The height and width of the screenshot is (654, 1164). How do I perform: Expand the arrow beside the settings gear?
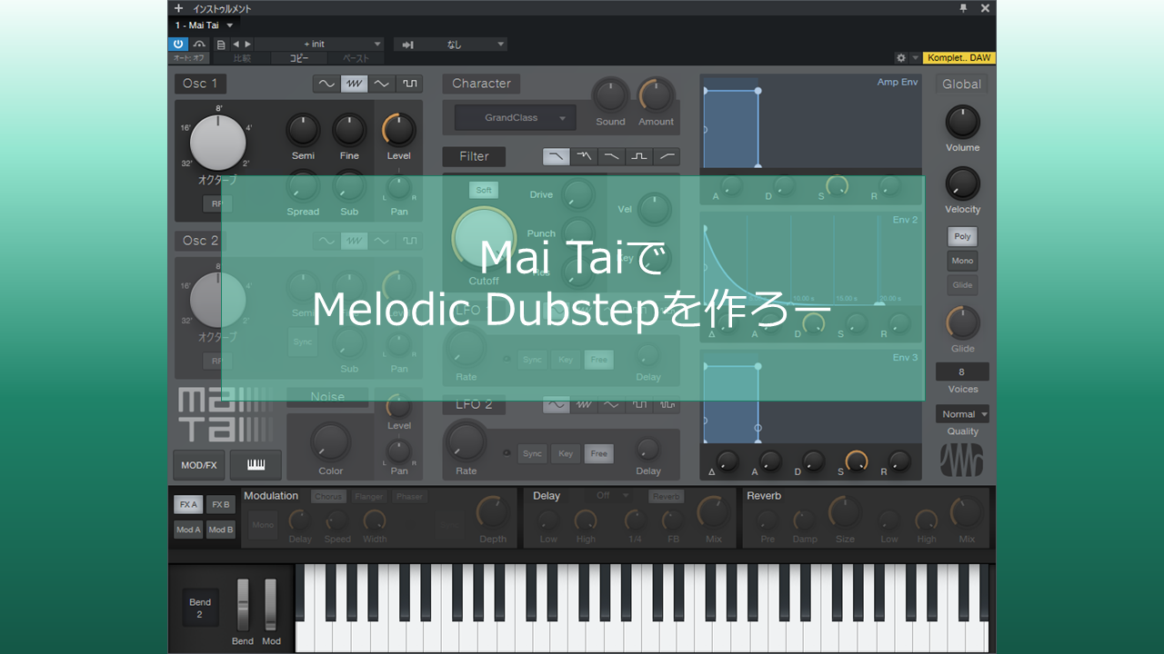pyautogui.click(x=915, y=58)
